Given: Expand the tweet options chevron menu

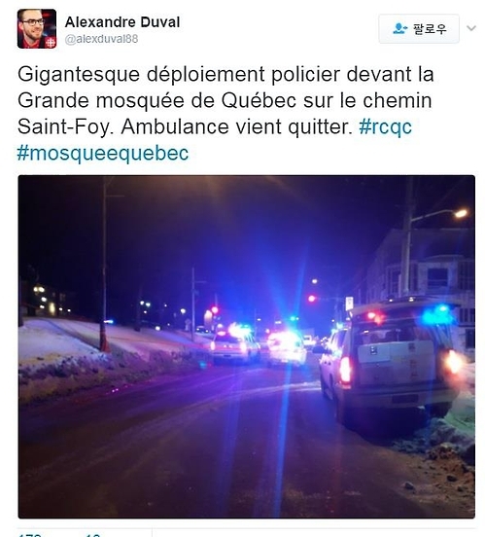Looking at the screenshot, I should [471, 28].
